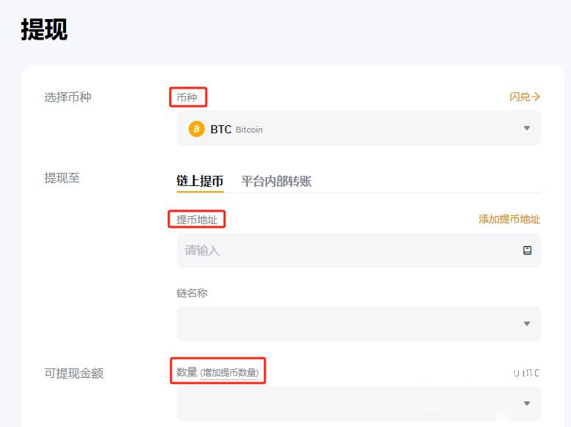Click the 选择币种 section label
This screenshot has width=571, height=427.
click(x=68, y=97)
